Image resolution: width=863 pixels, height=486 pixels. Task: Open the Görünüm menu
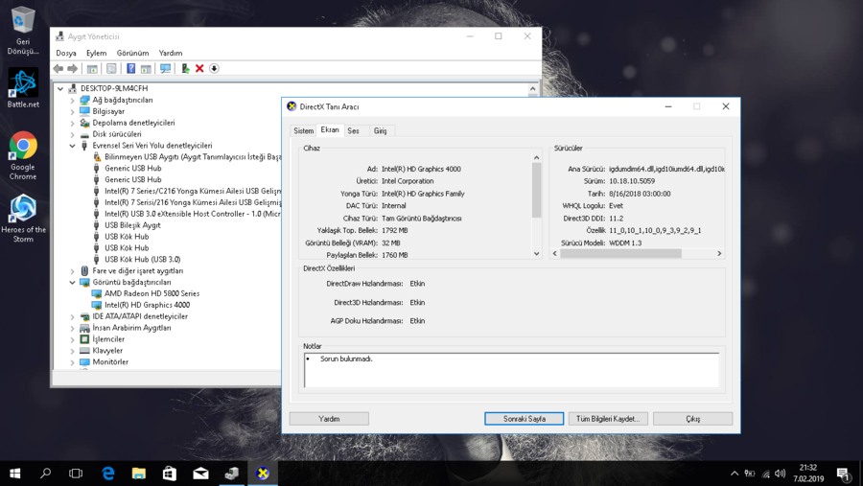(132, 53)
